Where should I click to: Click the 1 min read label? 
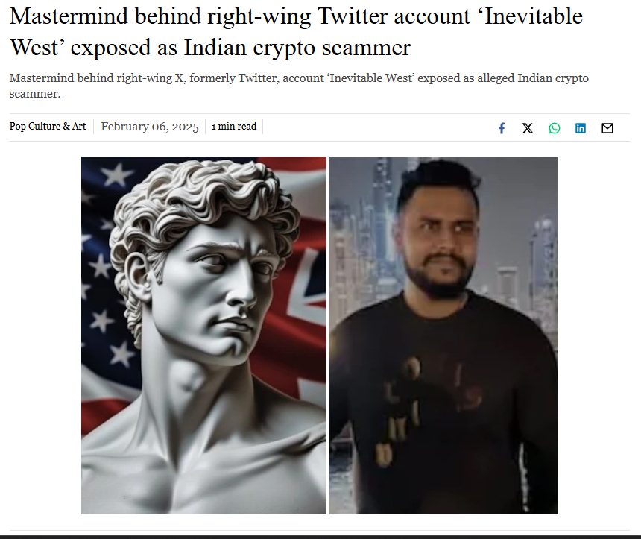(234, 127)
